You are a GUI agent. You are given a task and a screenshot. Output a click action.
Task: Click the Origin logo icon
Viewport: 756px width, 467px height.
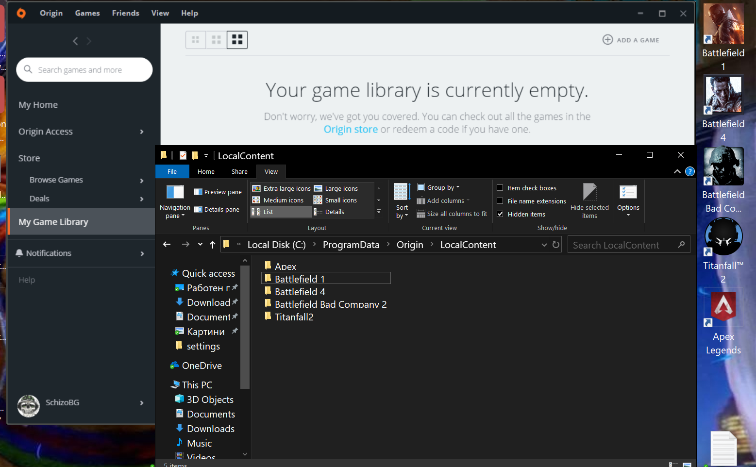click(21, 13)
